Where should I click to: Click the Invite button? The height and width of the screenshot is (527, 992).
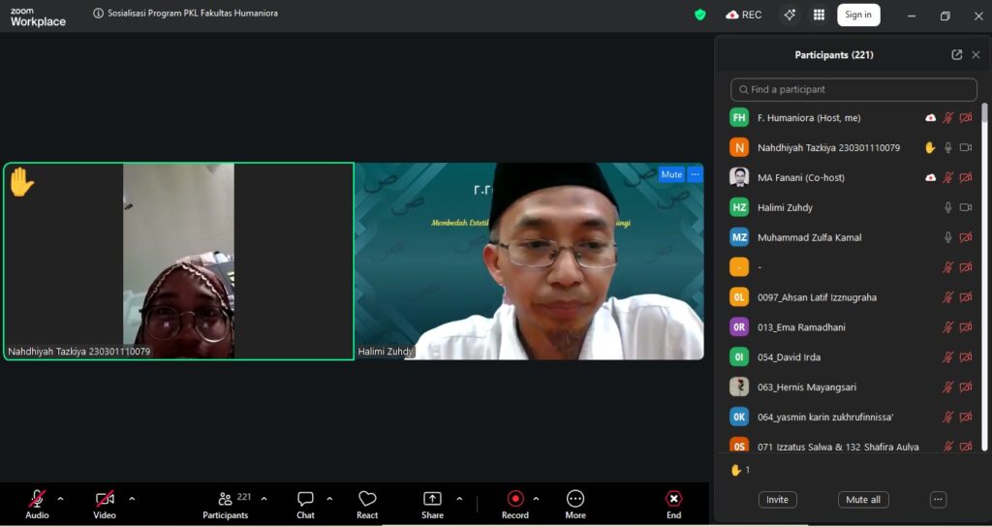click(777, 500)
